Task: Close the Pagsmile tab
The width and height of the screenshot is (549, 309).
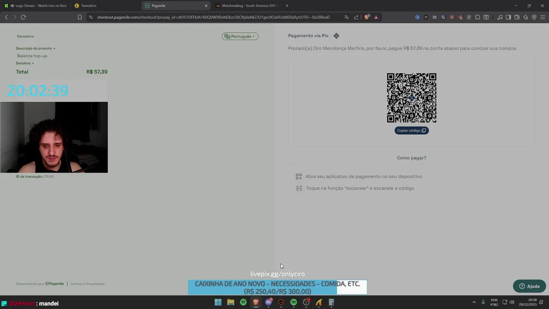Action: coord(206,6)
